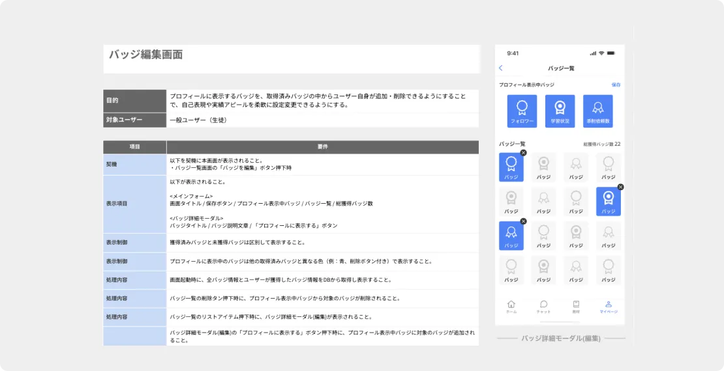The height and width of the screenshot is (371, 724).
Task: Click the <バッジ詳細モーダル> text line
Action: coord(196,219)
